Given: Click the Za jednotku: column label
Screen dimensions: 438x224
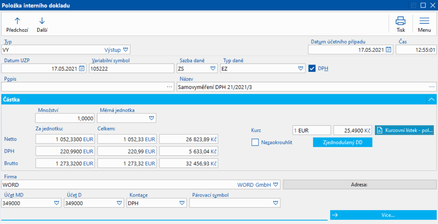Looking at the screenshot, I should tap(49, 129).
